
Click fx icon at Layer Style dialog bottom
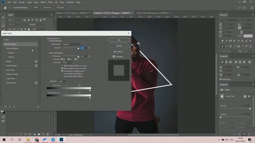tap(5, 107)
